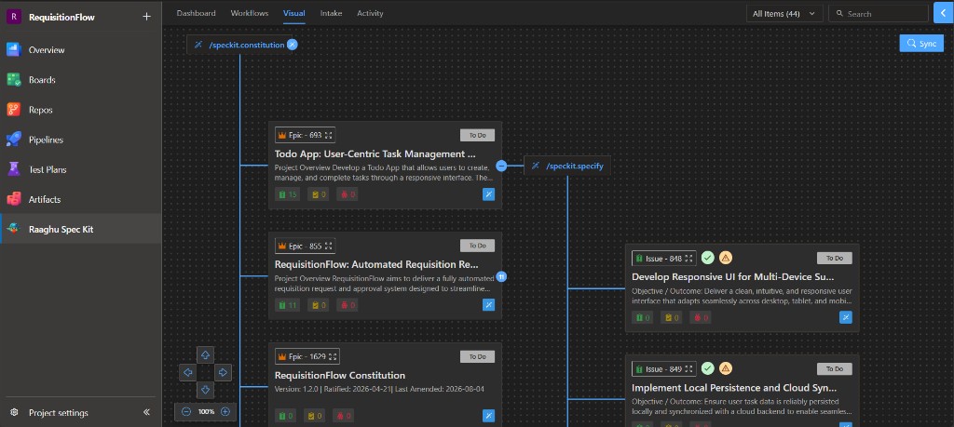This screenshot has width=954, height=427.
Task: Open the Issue - 848 badge
Action: 663,258
